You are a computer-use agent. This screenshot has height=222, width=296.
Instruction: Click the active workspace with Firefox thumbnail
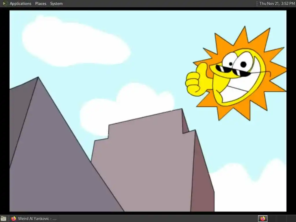262,219
